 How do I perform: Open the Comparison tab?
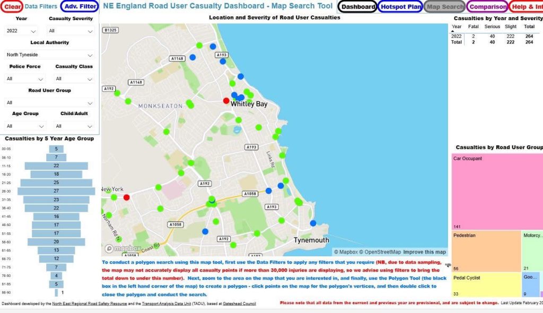coord(487,7)
